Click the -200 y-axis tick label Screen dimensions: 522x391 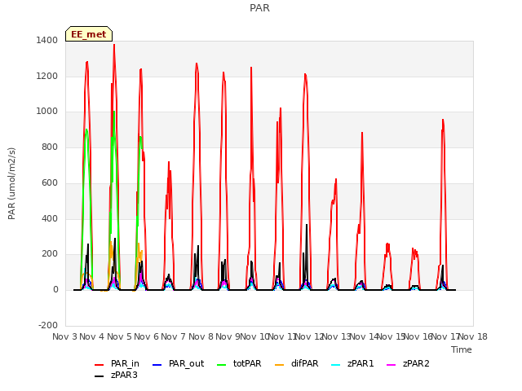[48, 325]
